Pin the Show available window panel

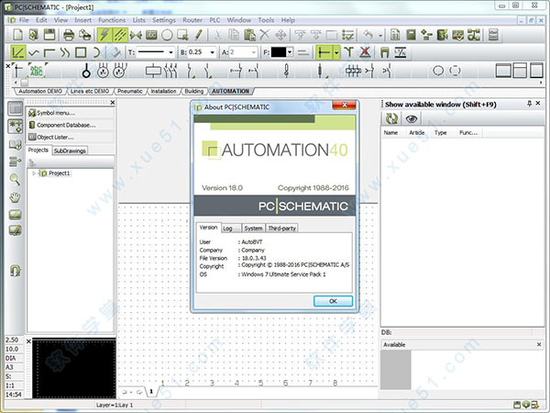click(x=529, y=104)
